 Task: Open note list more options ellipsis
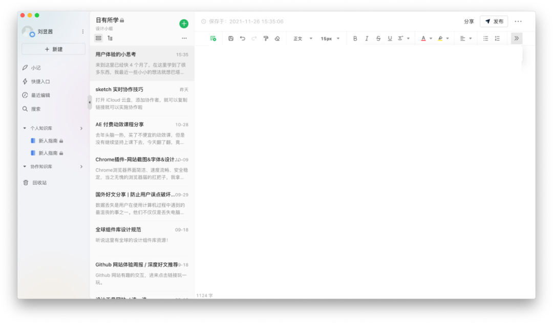pyautogui.click(x=184, y=38)
